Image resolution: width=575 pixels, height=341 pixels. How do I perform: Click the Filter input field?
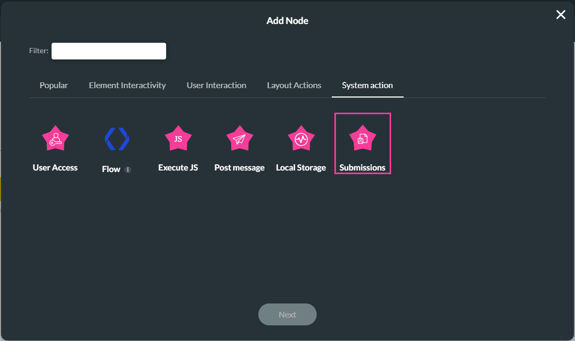108,51
